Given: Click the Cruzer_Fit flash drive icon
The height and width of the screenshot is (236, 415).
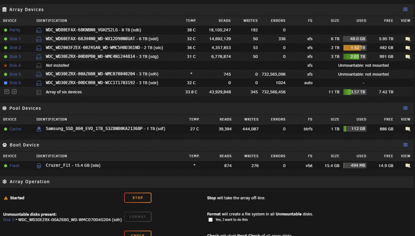Looking at the screenshot, I should (39, 166).
